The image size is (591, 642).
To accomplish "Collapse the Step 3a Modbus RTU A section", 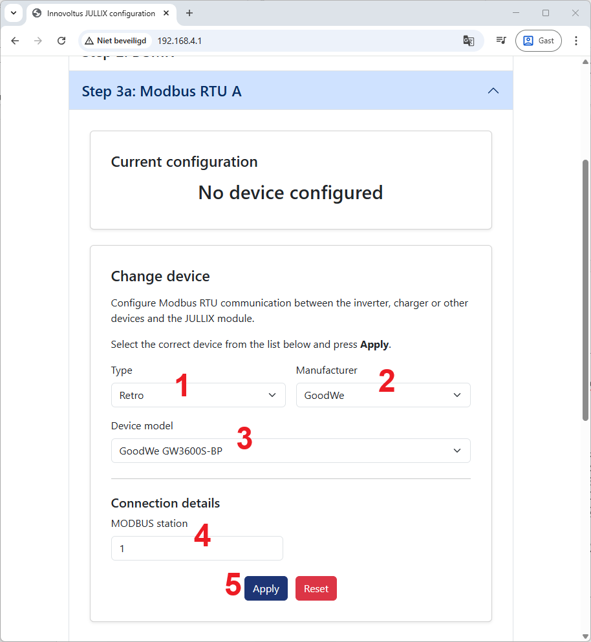I will 493,91.
